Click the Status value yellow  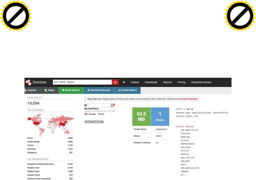click(159, 136)
